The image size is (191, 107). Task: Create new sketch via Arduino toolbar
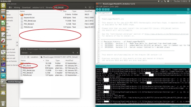tap(103, 10)
